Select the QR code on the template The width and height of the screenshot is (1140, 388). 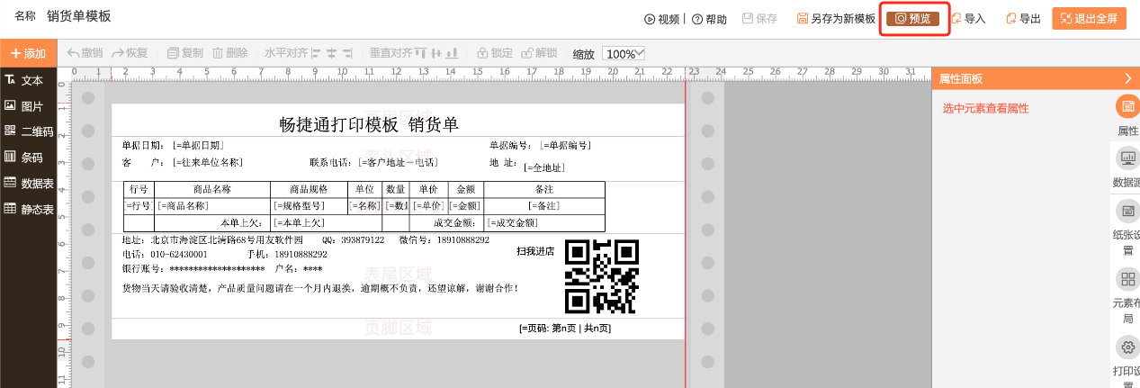click(601, 275)
